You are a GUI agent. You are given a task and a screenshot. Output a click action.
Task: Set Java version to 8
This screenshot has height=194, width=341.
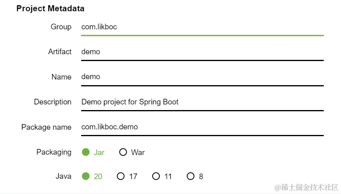pyautogui.click(x=190, y=176)
